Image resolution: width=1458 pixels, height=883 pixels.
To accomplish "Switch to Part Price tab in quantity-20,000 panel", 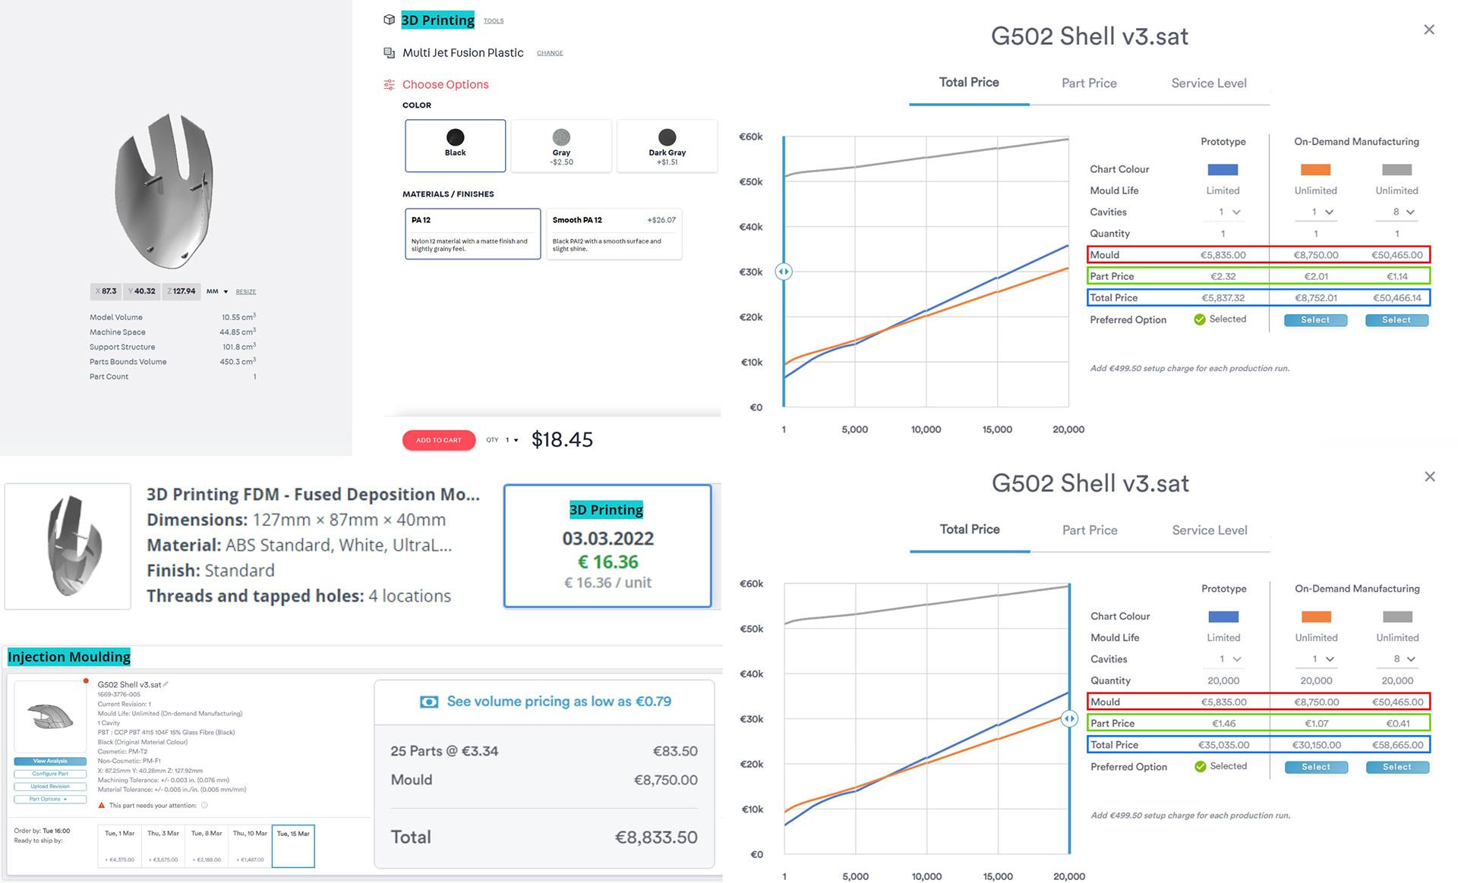I will tap(1090, 529).
